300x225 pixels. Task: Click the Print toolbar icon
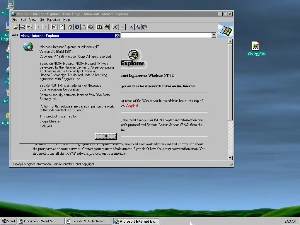coord(23,27)
